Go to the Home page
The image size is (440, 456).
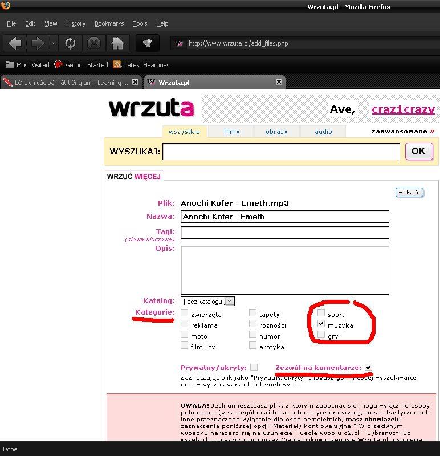coord(117,43)
